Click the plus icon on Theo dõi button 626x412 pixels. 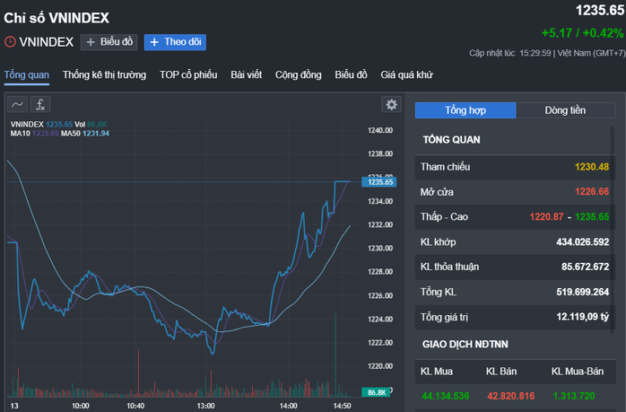click(154, 42)
